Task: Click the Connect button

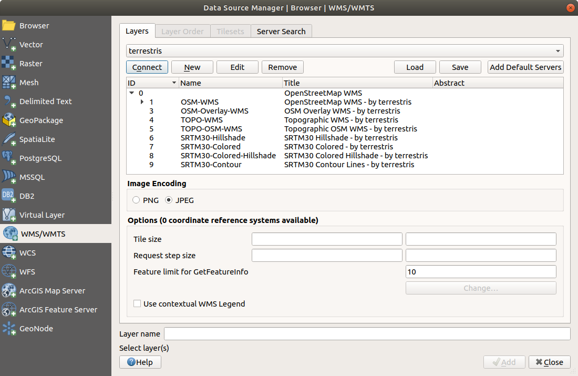Action: pyautogui.click(x=147, y=67)
